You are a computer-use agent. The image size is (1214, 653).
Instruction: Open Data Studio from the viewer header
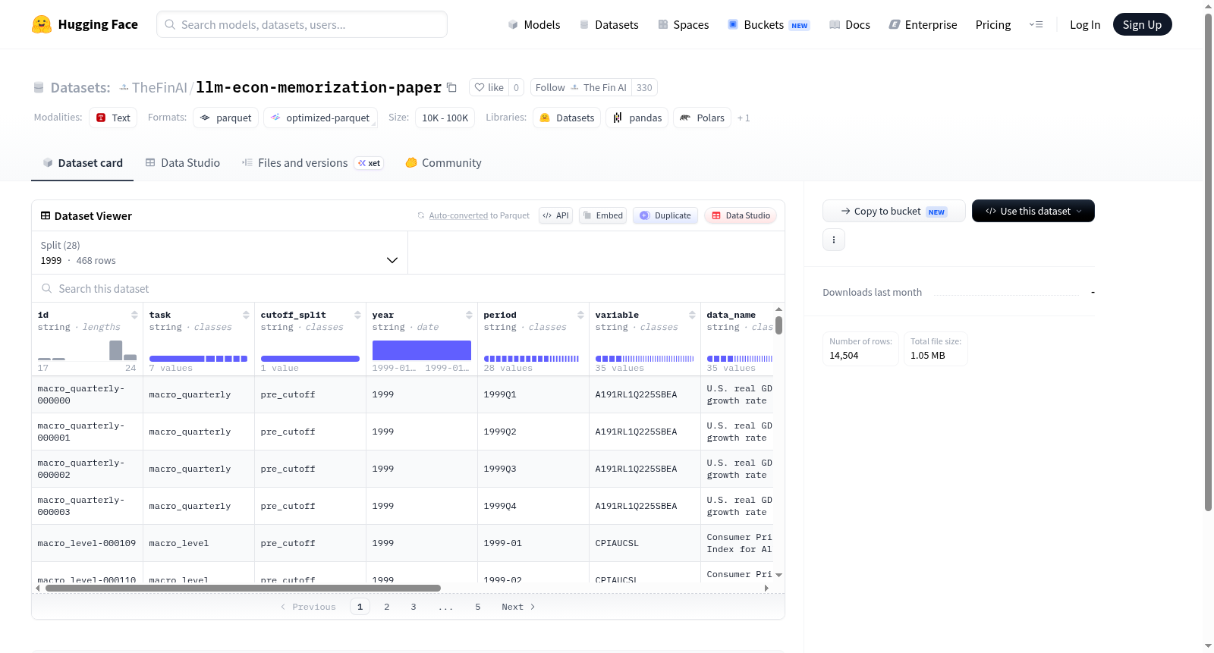pos(741,215)
